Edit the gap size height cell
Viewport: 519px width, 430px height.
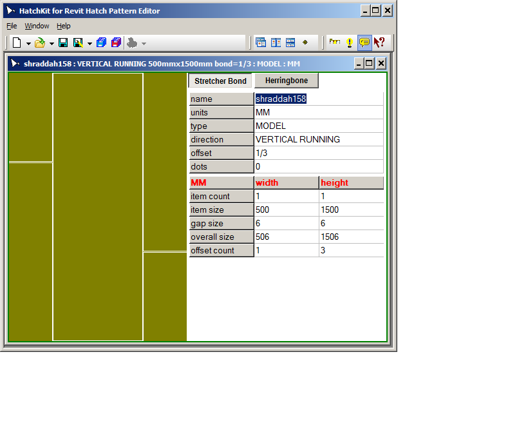tap(352, 223)
